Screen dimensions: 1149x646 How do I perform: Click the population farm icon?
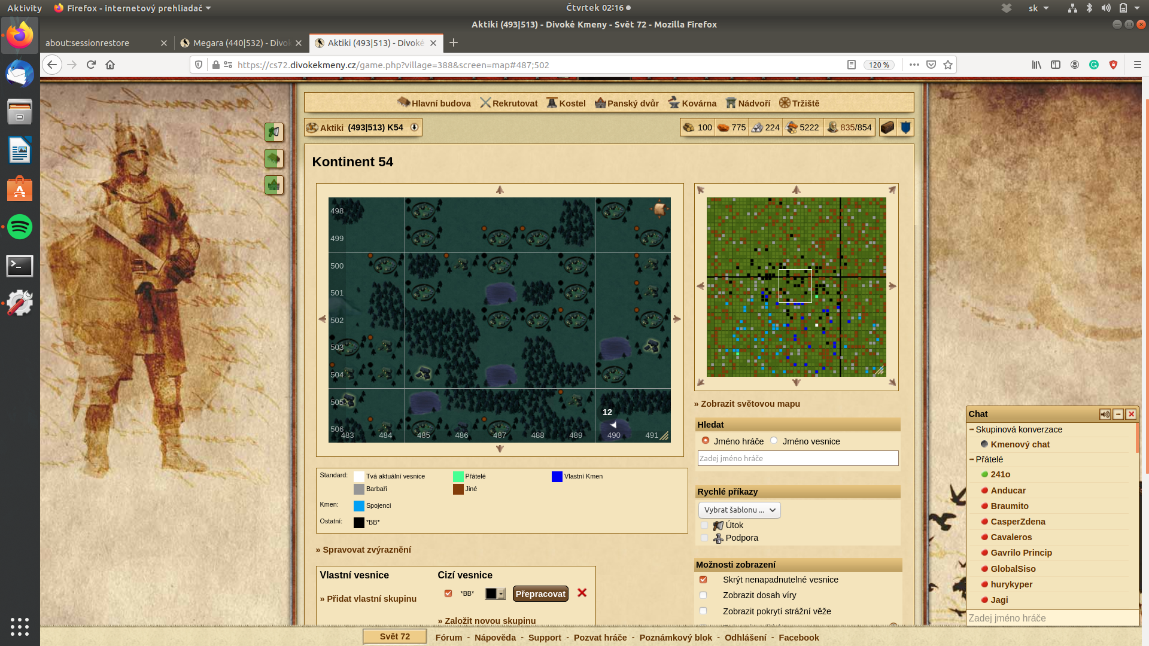pyautogui.click(x=832, y=127)
